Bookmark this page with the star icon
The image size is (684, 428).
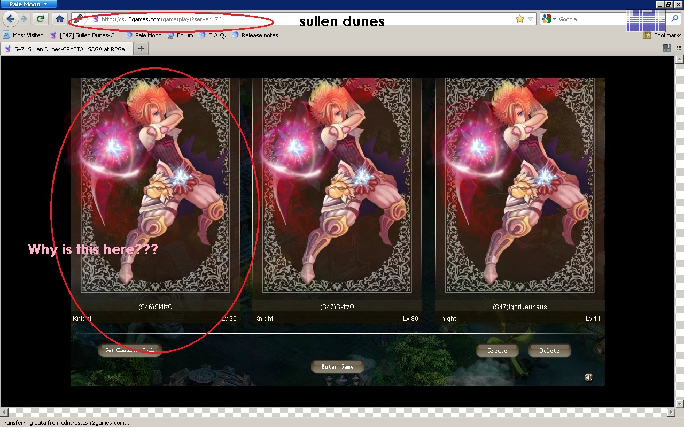(519, 19)
